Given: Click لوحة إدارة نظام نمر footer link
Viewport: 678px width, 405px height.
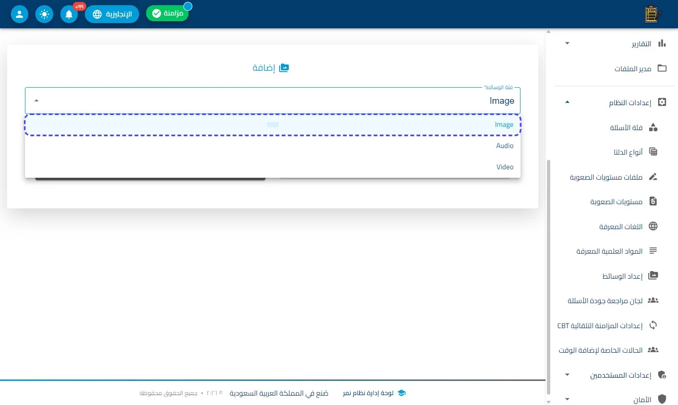Looking at the screenshot, I should pos(368,393).
